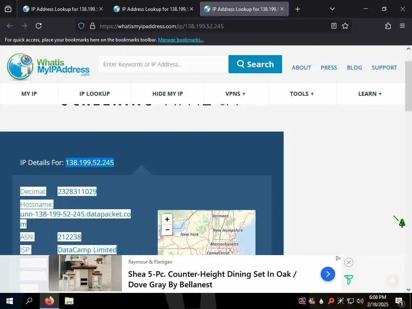Screen dimensions: 412x309
Task: Click decimal value 2328311029
Action: point(77,192)
